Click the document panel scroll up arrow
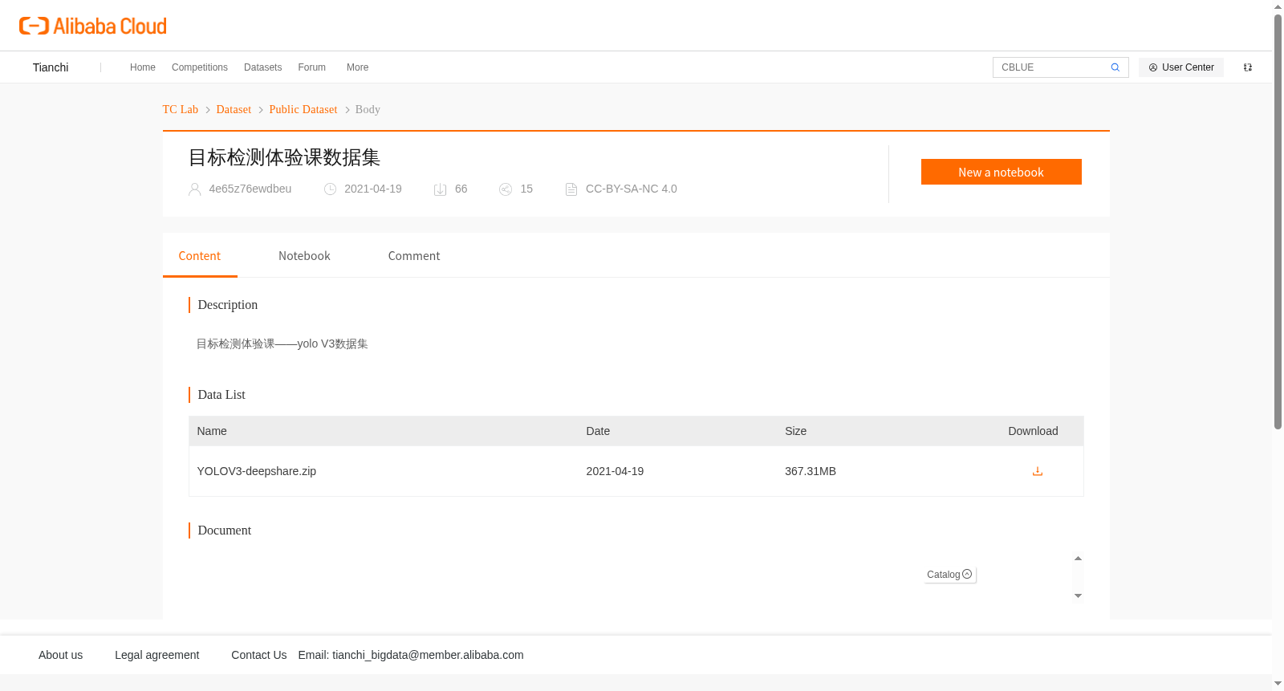The height and width of the screenshot is (691, 1284). pos(1078,559)
